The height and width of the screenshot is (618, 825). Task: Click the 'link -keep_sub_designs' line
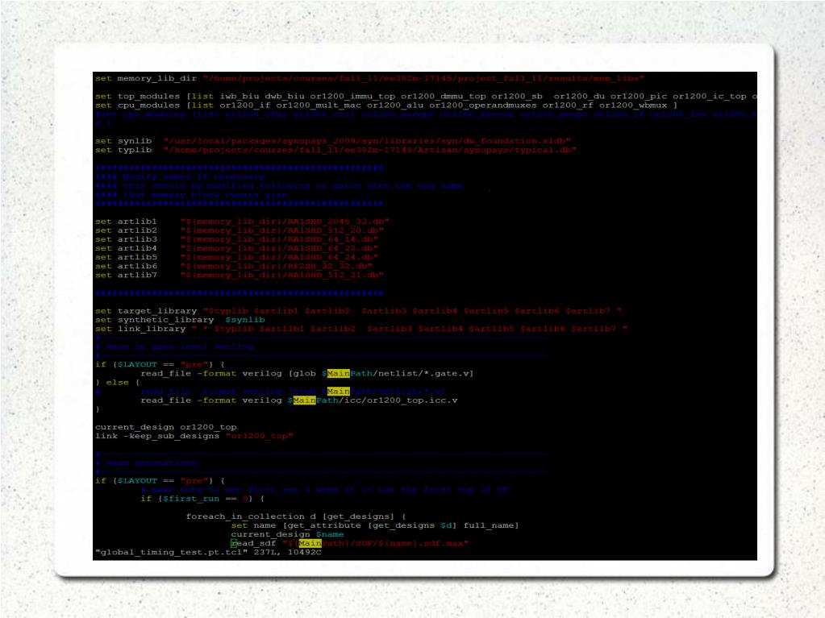pos(194,436)
